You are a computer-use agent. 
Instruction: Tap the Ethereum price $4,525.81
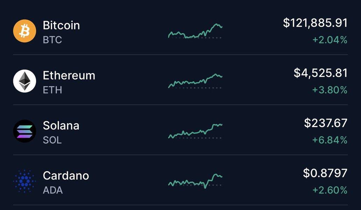pos(320,73)
